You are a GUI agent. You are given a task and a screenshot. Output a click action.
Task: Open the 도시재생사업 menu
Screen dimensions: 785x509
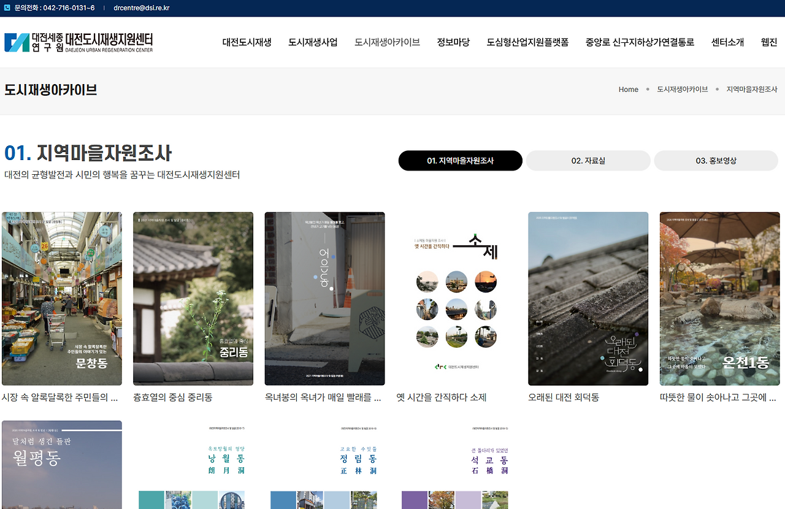click(x=313, y=42)
